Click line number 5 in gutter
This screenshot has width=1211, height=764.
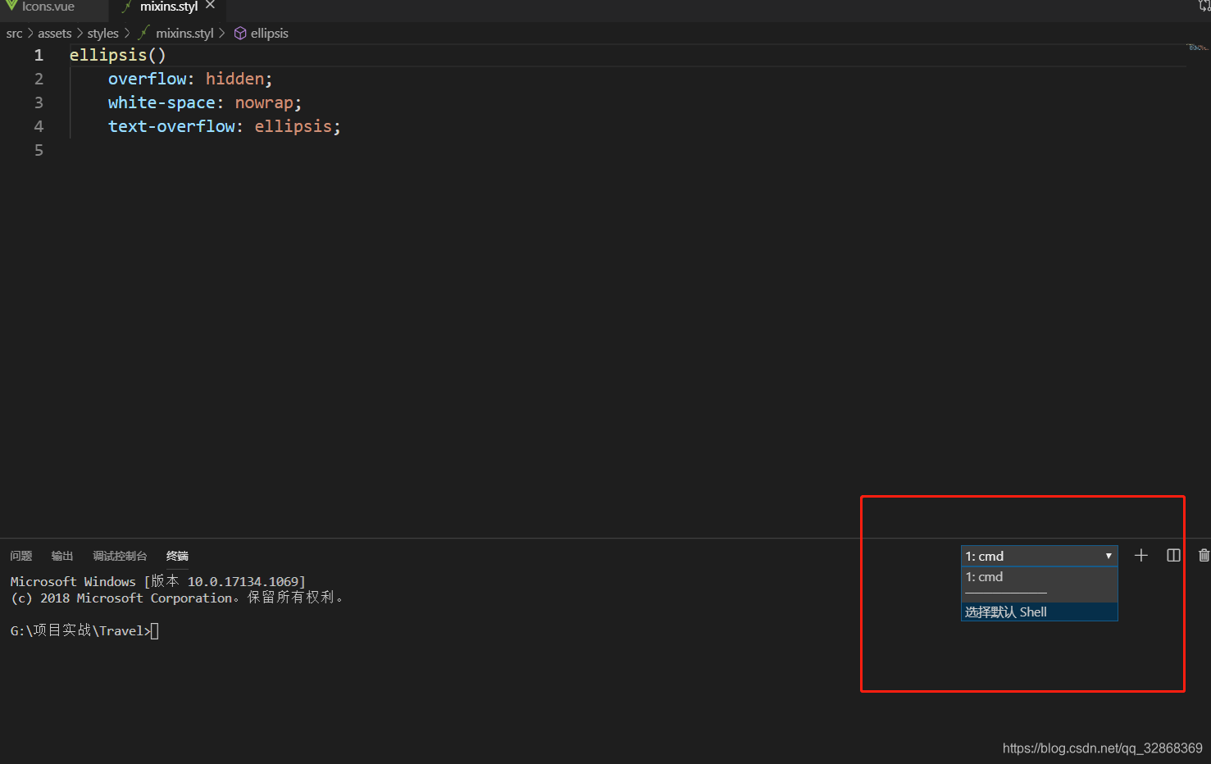coord(39,150)
